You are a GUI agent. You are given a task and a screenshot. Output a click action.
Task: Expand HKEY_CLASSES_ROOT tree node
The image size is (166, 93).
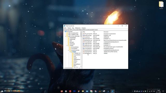coord(66,33)
